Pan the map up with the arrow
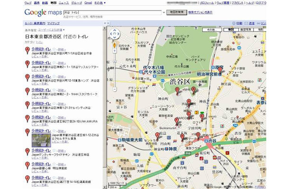Viewport: 289px width, 189px height. pyautogui.click(x=115, y=30)
